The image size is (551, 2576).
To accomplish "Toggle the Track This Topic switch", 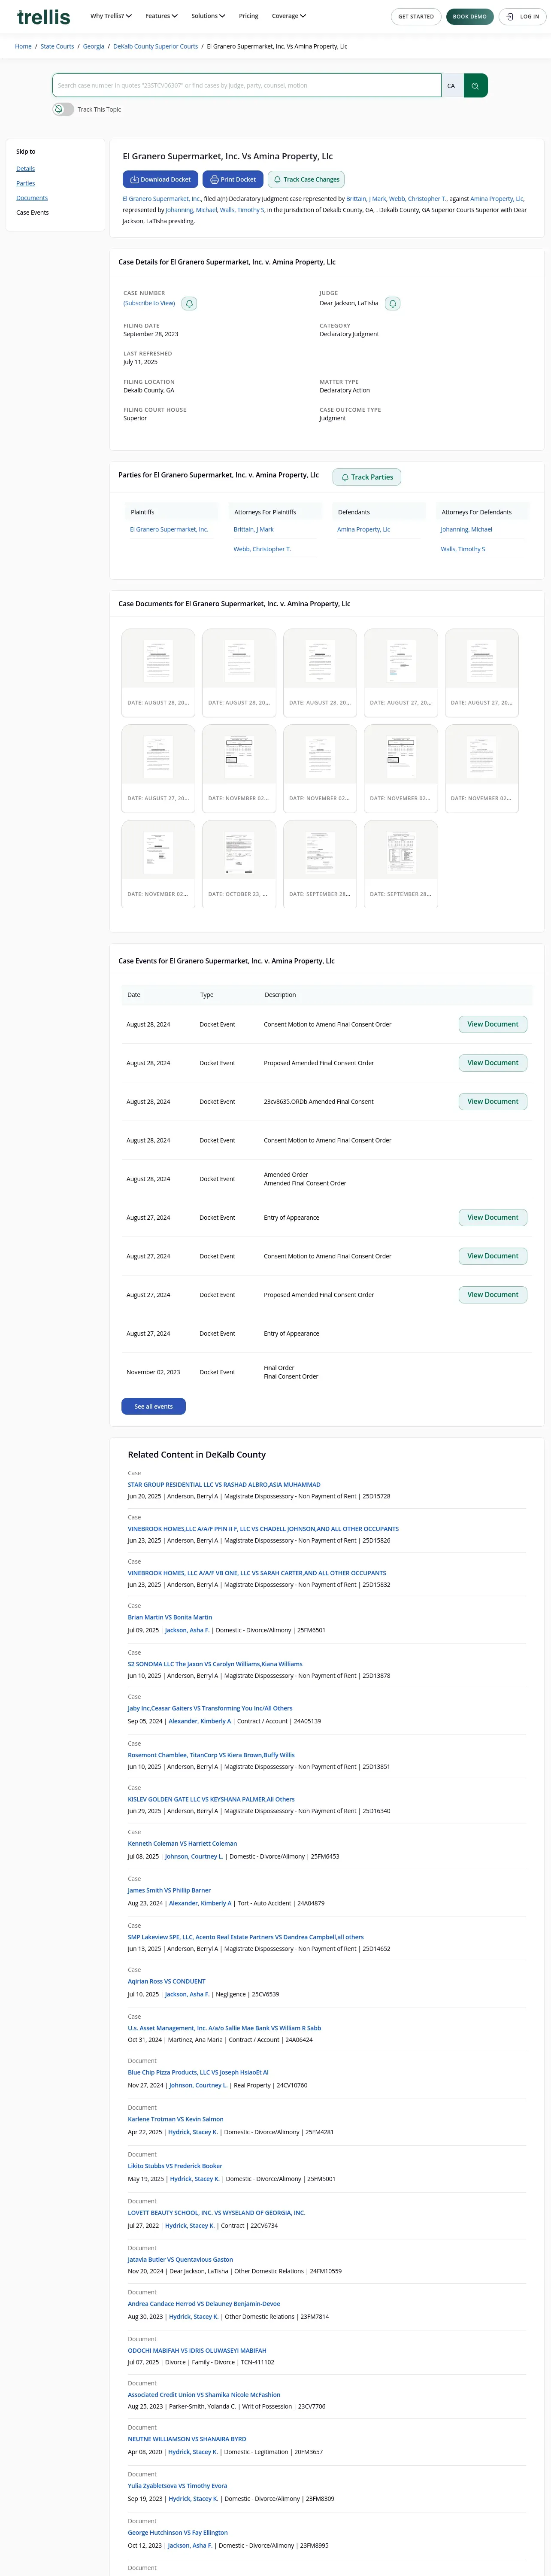I will [63, 109].
